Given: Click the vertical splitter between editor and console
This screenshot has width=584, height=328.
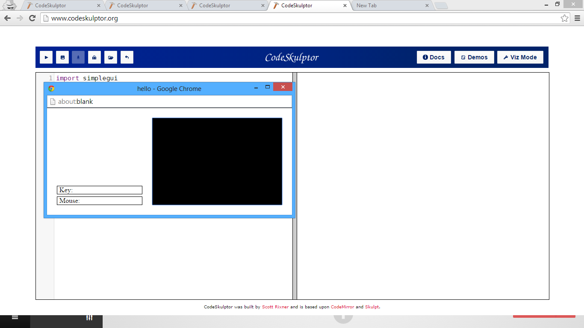Looking at the screenshot, I should click(295, 186).
